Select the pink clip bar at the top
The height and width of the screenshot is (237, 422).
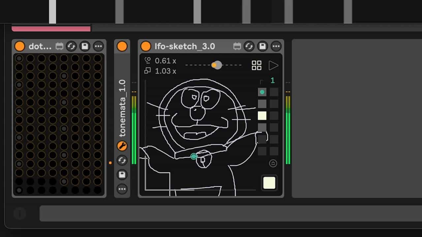pyautogui.click(x=51, y=29)
